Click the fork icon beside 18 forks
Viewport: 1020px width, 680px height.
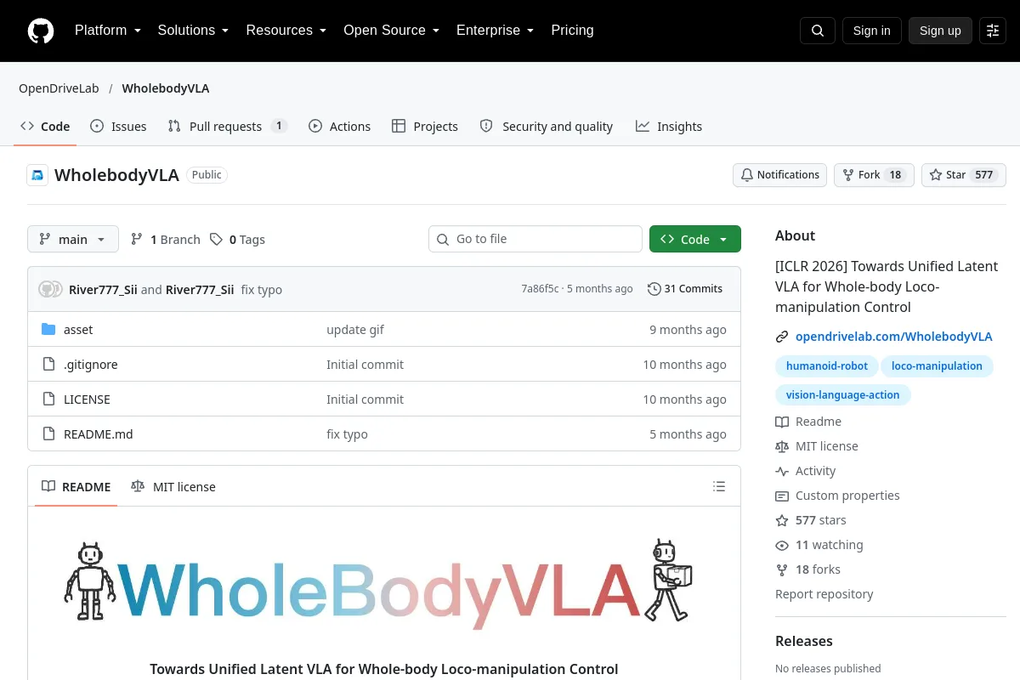[x=782, y=570]
